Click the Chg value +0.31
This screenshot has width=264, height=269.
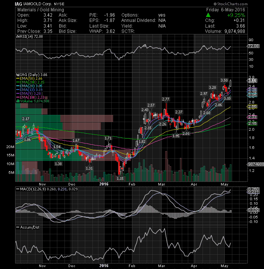point(239,20)
